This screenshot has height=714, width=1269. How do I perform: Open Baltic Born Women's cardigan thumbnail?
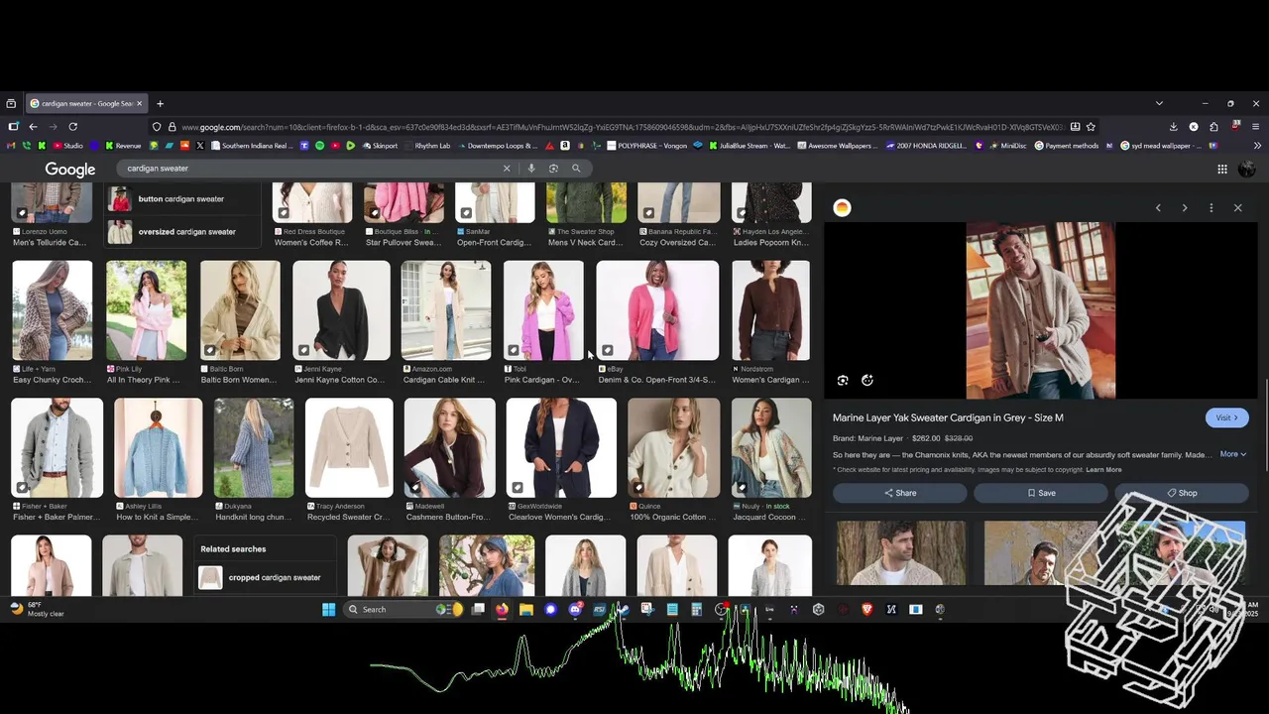pos(240,310)
